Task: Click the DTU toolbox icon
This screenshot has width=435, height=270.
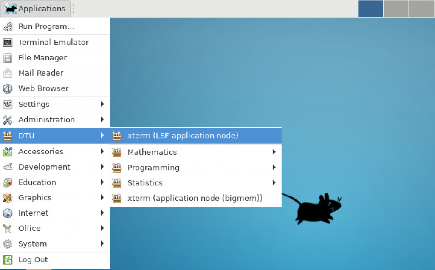Action: [x=8, y=135]
